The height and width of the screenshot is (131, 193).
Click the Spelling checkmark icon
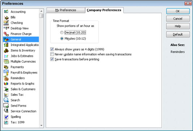point(6,117)
